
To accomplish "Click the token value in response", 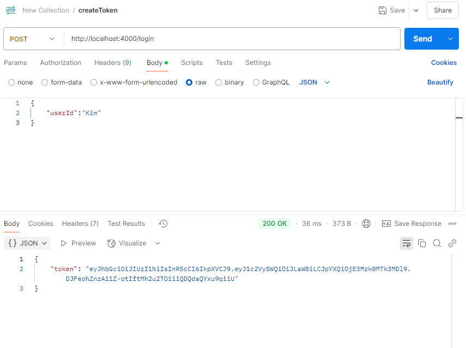I will (x=238, y=274).
